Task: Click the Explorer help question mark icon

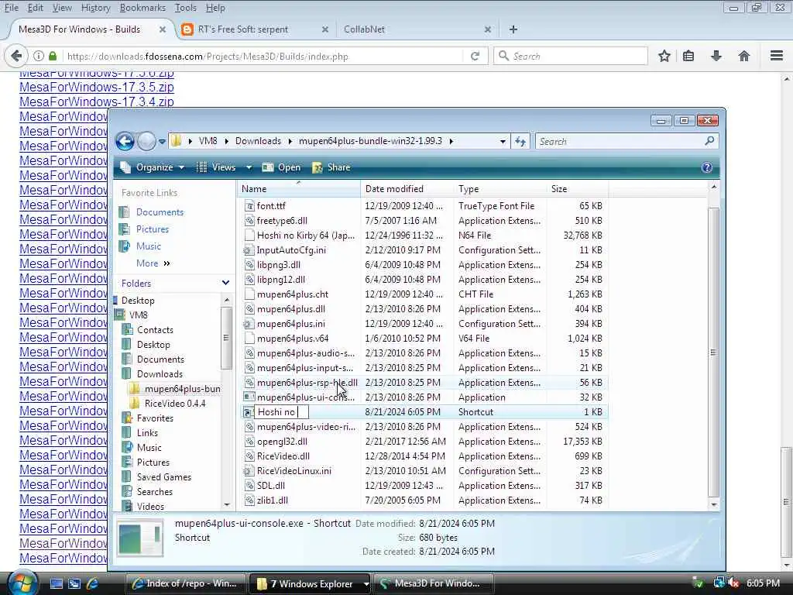Action: point(706,167)
